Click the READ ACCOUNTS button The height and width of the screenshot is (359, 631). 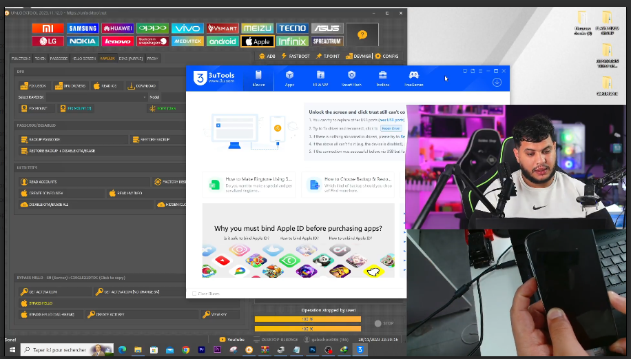[x=84, y=182]
